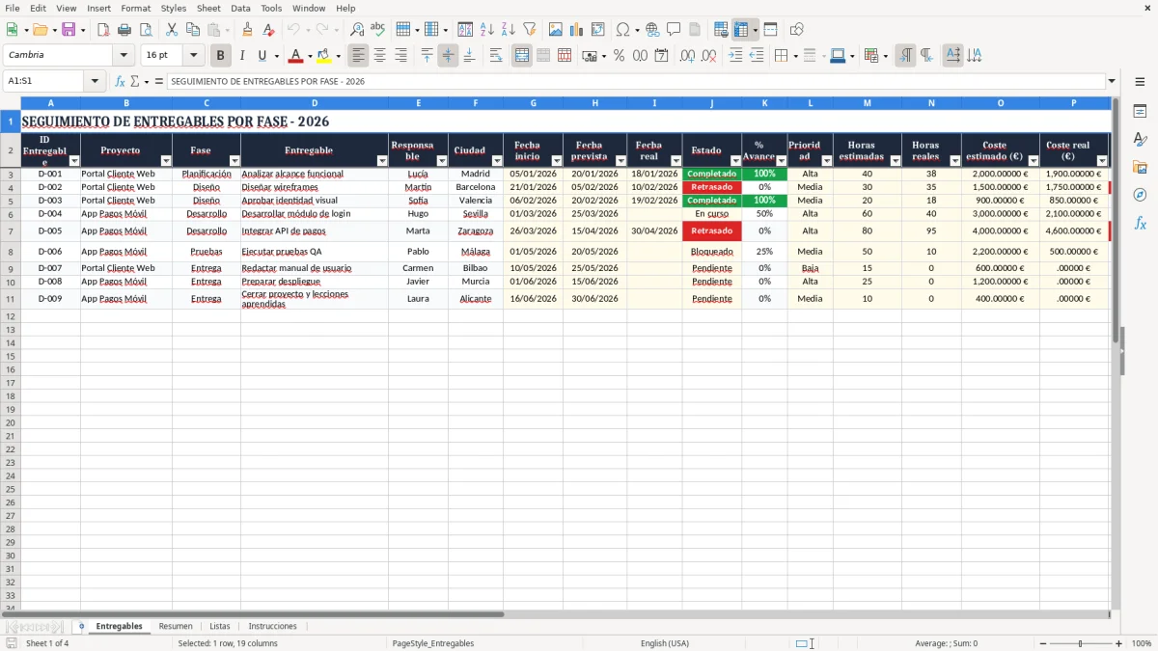Click the formula input line
This screenshot has width=1158, height=651.
pyautogui.click(x=635, y=81)
